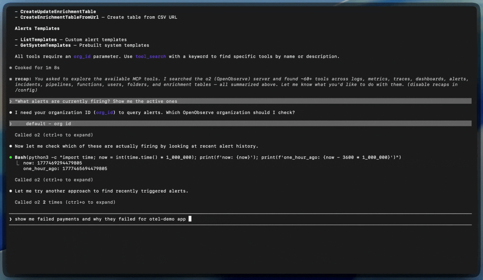
Task: Click the bullet beside 'I need your organization ID'
Action: (x=11, y=113)
